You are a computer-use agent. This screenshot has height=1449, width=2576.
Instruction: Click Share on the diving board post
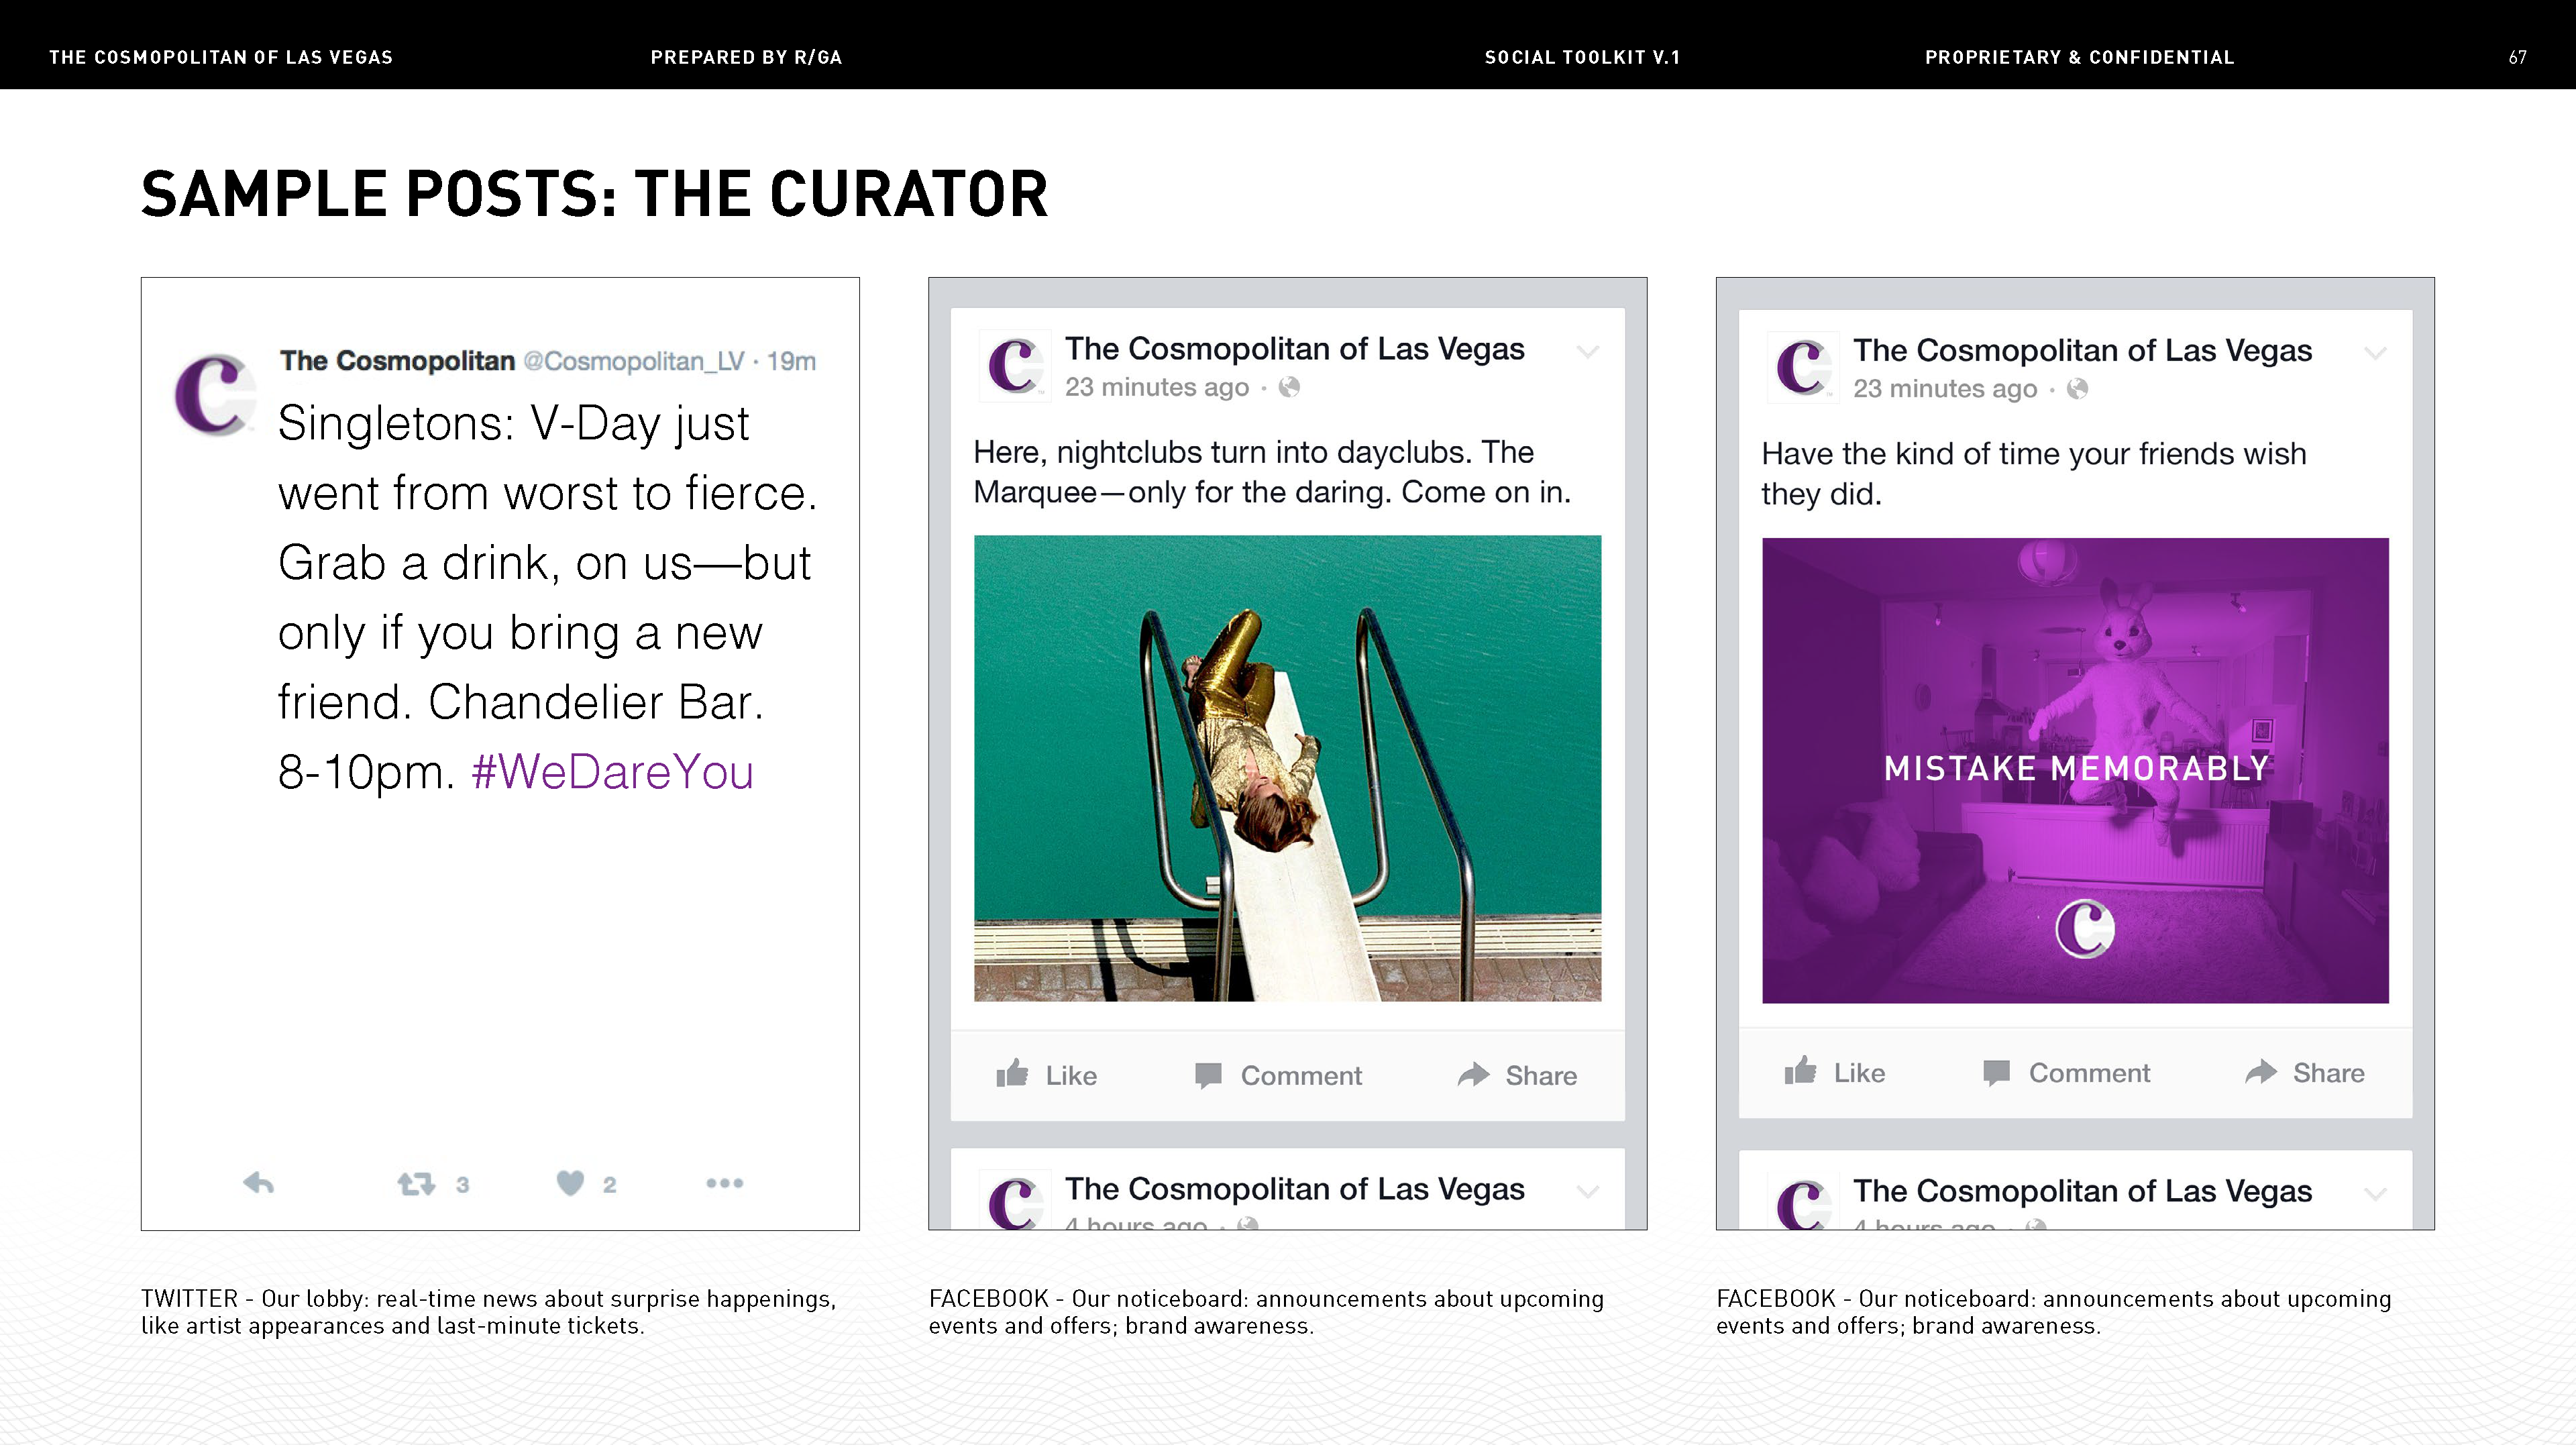pos(1517,1075)
